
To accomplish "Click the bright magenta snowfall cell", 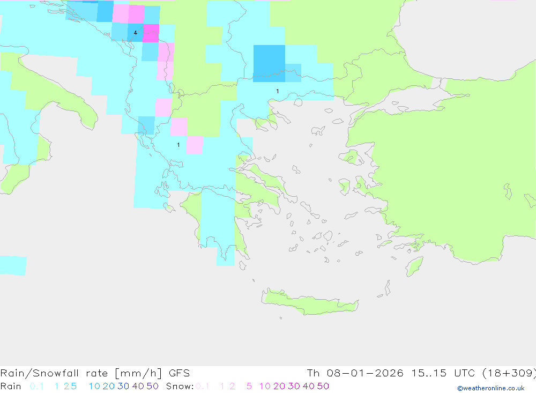I will (151, 33).
